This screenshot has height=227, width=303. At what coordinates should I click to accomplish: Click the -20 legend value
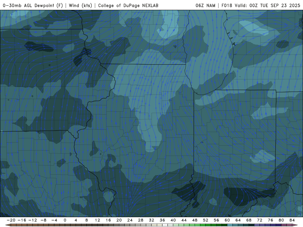[x=11, y=220]
